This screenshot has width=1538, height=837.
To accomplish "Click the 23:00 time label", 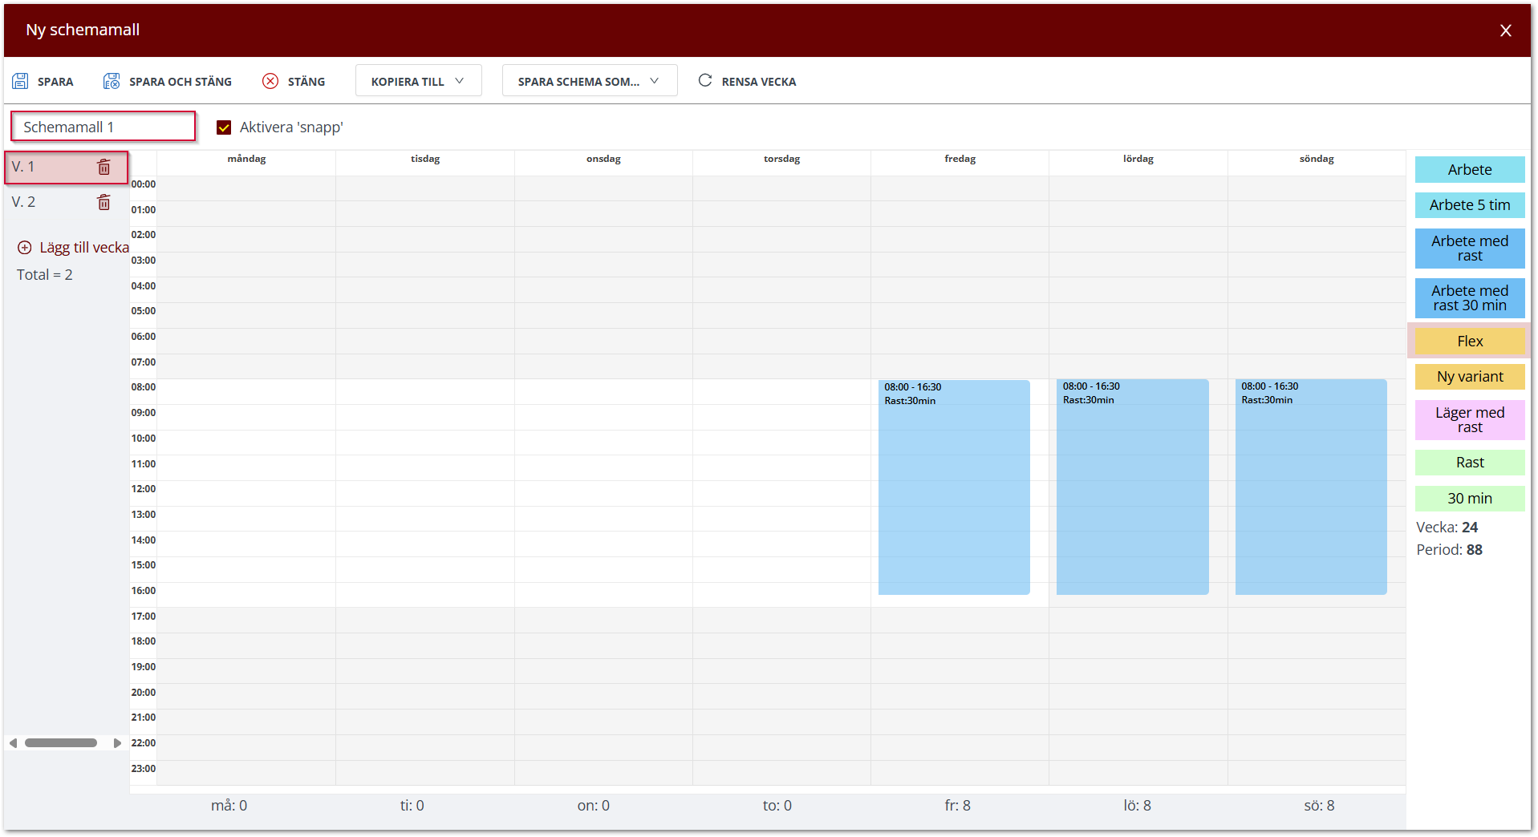I will tap(144, 769).
